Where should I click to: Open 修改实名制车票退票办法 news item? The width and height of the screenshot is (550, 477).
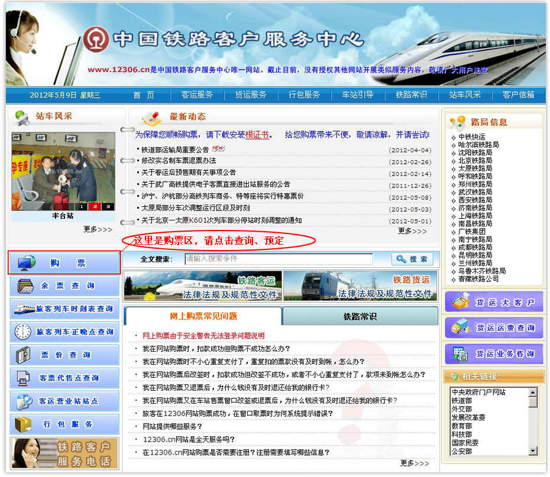pyautogui.click(x=179, y=161)
